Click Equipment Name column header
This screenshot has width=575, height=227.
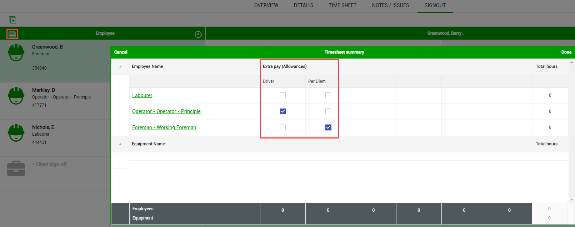(148, 144)
